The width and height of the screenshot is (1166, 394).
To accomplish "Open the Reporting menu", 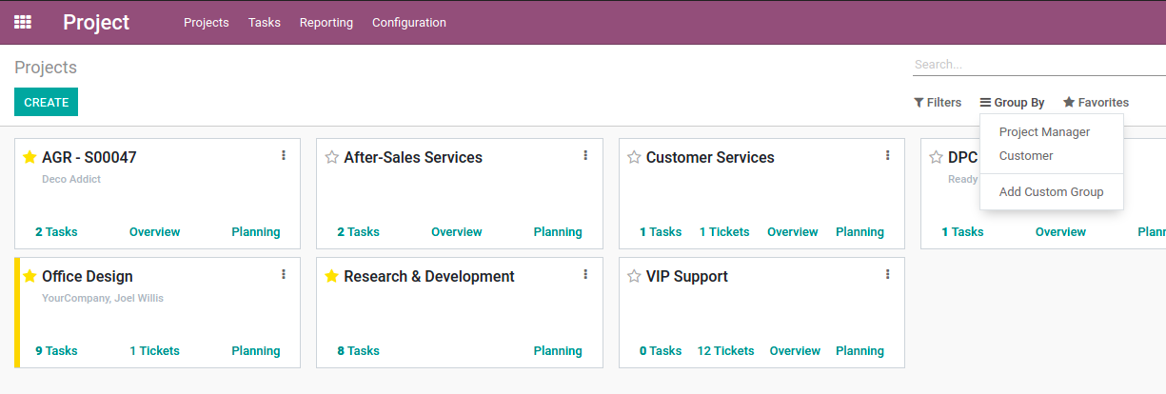I will [326, 22].
